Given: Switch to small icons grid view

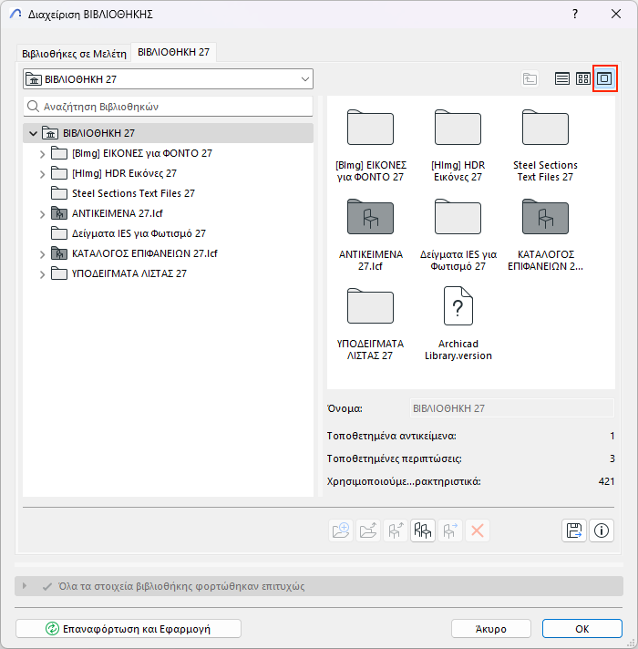Looking at the screenshot, I should [x=583, y=78].
